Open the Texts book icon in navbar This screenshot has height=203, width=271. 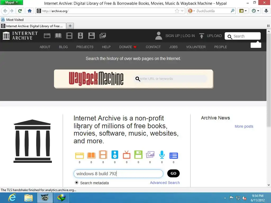(x=58, y=36)
